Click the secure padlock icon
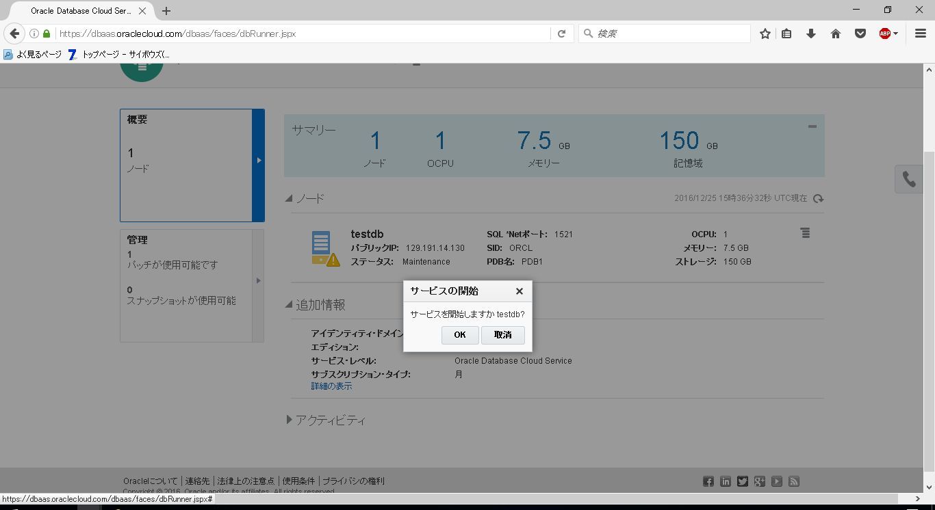The width and height of the screenshot is (935, 510). [47, 33]
